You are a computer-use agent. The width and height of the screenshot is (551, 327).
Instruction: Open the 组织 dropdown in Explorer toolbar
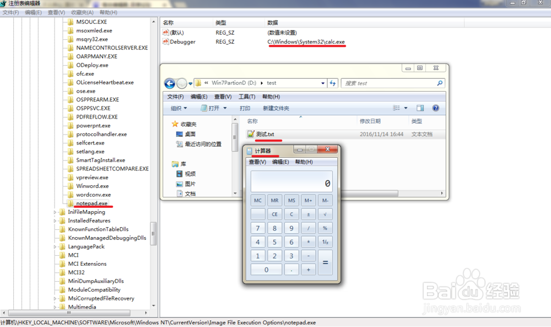click(179, 108)
